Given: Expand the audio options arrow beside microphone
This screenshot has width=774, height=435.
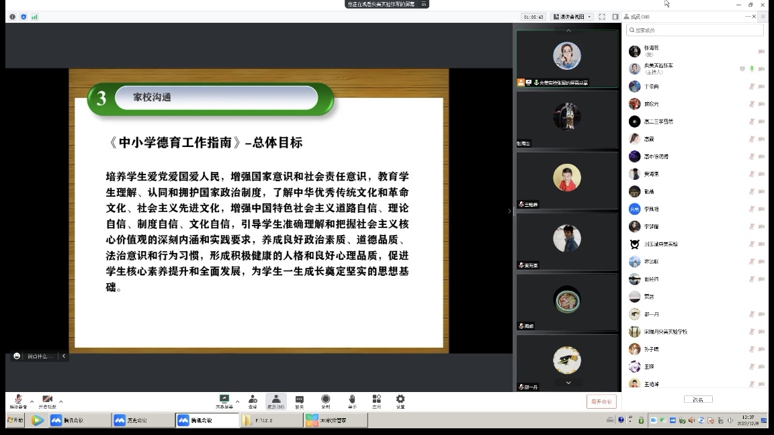Looking at the screenshot, I should 32,401.
